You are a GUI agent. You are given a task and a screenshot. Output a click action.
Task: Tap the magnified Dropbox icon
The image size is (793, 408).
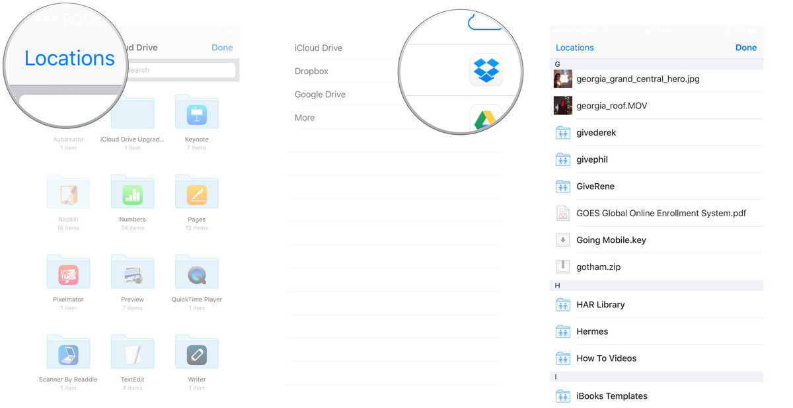[486, 70]
